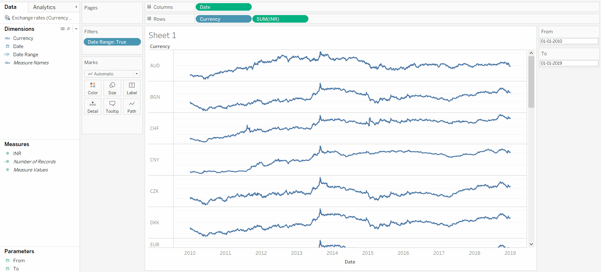Switch to the Analytics tab
The width and height of the screenshot is (601, 272).
pyautogui.click(x=44, y=7)
